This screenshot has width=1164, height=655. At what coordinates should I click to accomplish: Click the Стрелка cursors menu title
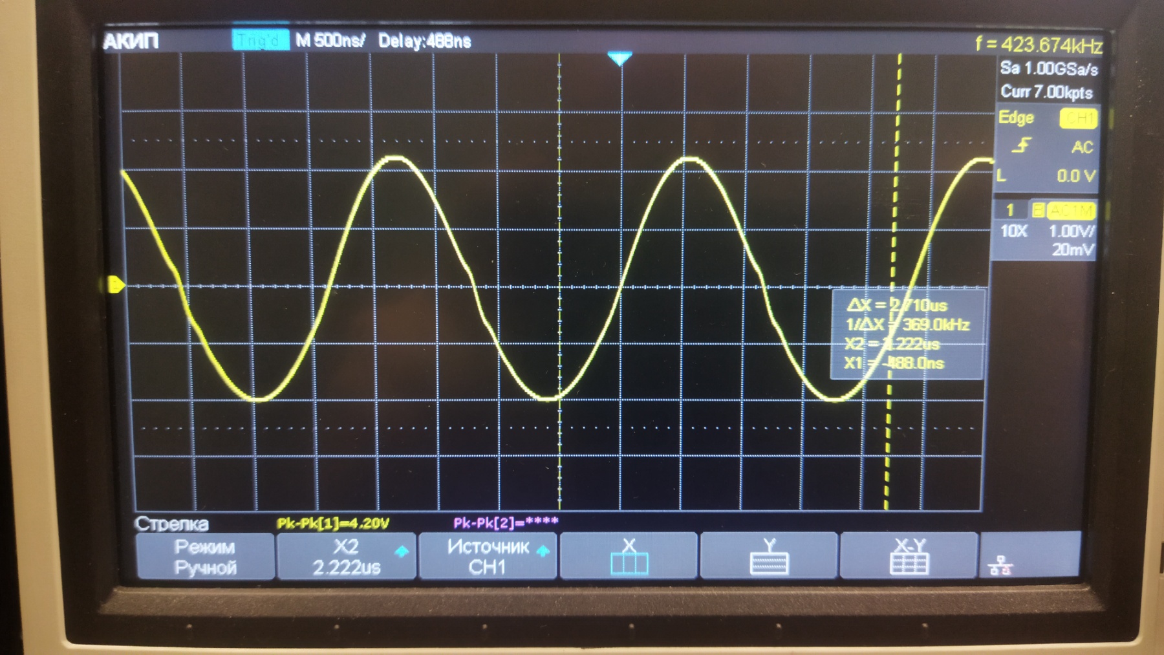click(x=171, y=523)
